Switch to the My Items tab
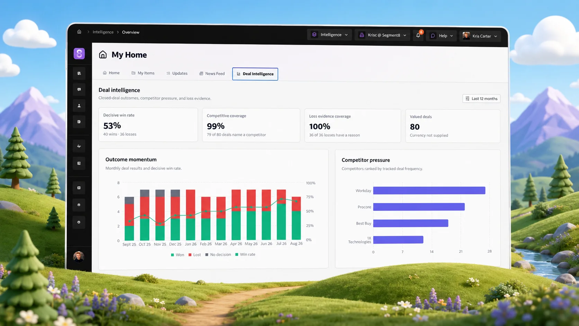 coord(143,73)
